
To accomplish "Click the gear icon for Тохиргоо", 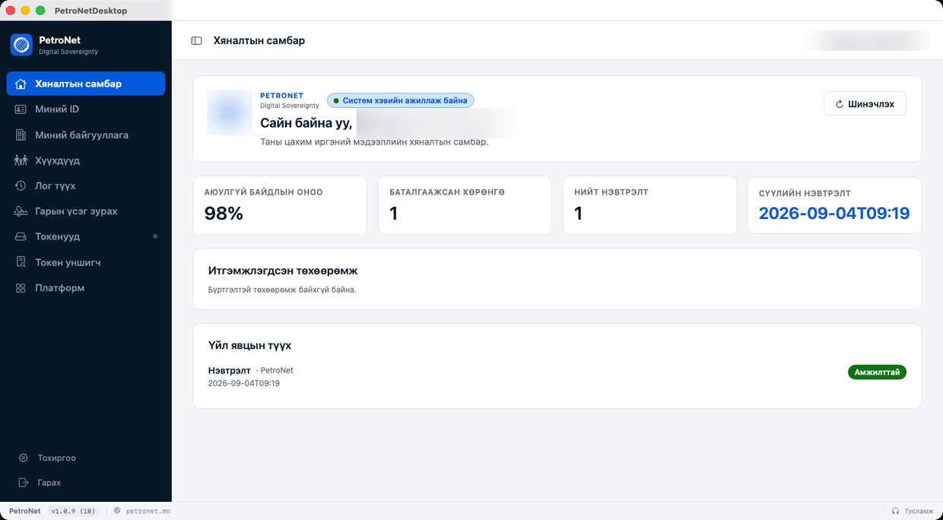I will click(23, 458).
